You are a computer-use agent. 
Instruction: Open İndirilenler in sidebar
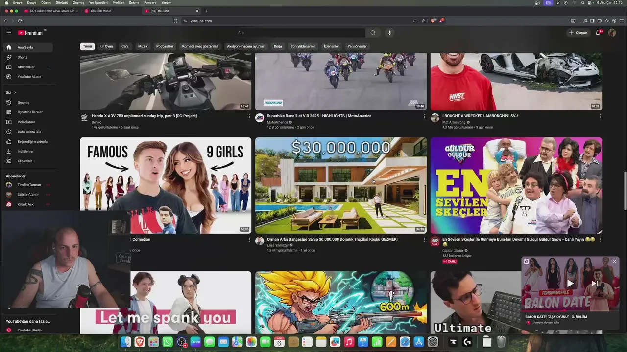[28, 151]
